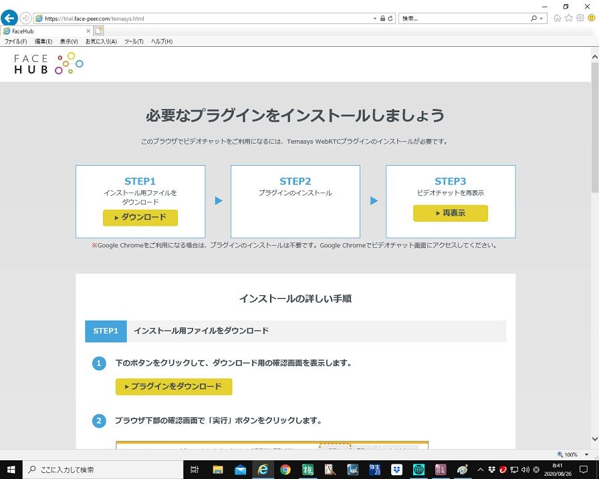
Task: Show hidden system tray icons
Action: [x=481, y=470]
